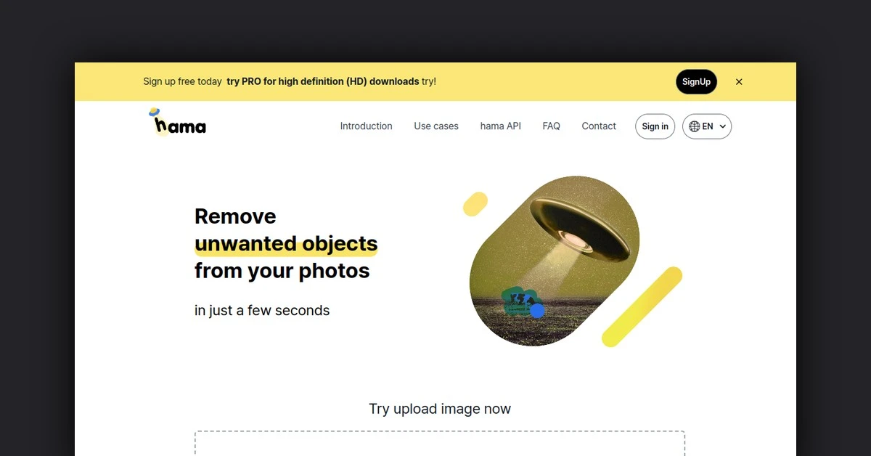This screenshot has width=871, height=456.
Task: Click the small yellow pill shape
Action: pos(475,204)
